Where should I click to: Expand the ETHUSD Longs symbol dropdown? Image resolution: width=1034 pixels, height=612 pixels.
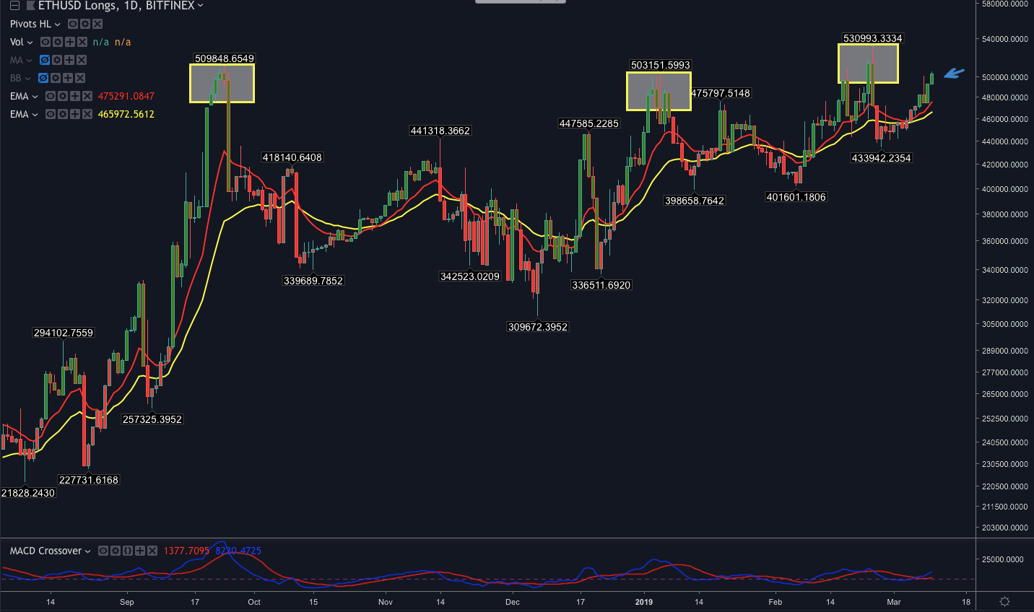(200, 6)
